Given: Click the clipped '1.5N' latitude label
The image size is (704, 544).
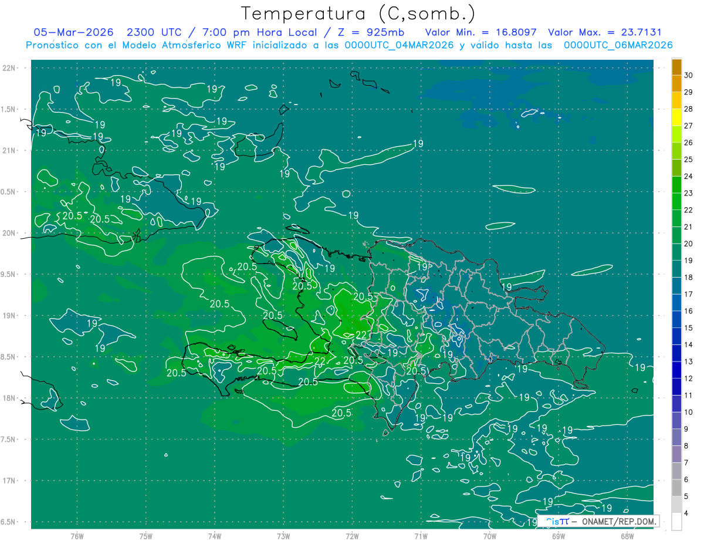Looking at the screenshot, I should pyautogui.click(x=8, y=109).
